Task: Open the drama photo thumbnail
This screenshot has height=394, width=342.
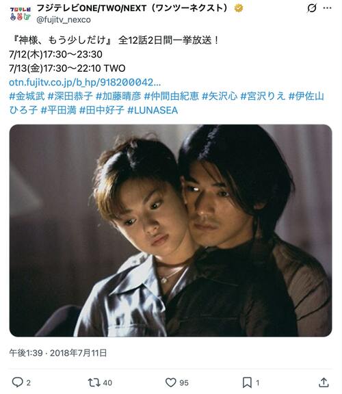Action: [170, 231]
